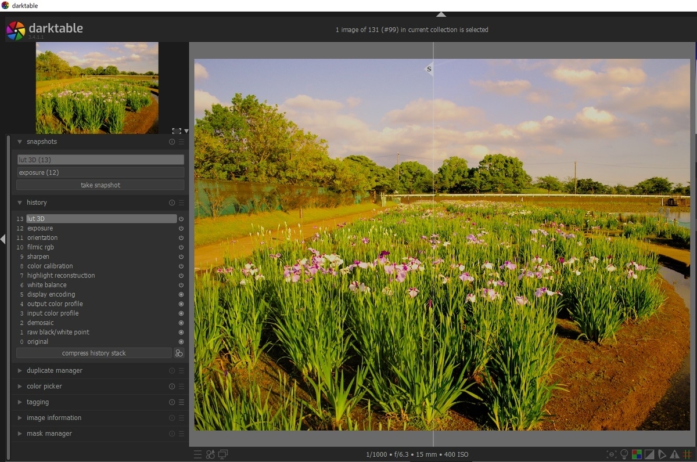Open the mask manager presets menu
697x462 pixels.
[x=181, y=434]
